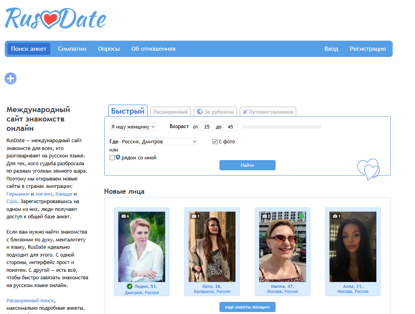Click the round blue plus icon
This screenshot has width=415, height=314.
(x=11, y=78)
